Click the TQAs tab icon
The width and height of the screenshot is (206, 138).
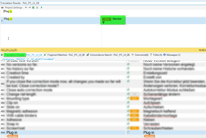coord(151,55)
